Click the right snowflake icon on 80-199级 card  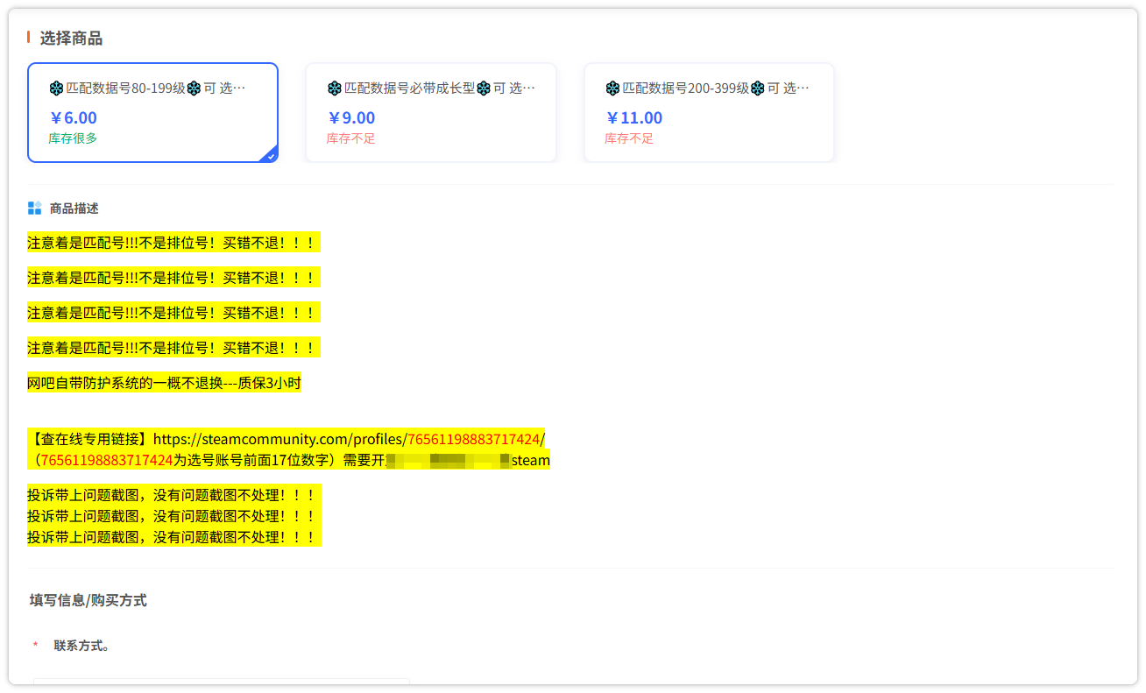coord(194,88)
